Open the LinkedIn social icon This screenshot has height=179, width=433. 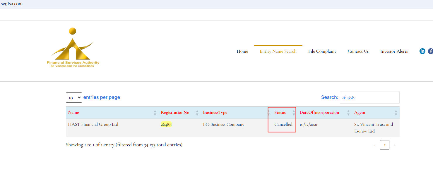click(x=422, y=51)
